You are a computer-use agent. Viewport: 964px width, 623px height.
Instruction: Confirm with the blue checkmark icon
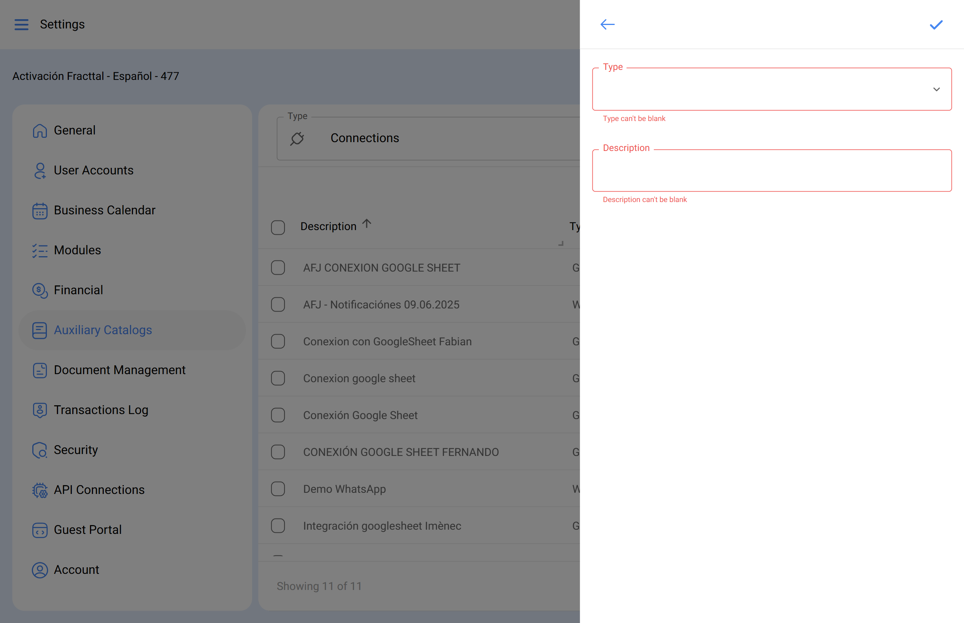(x=936, y=25)
